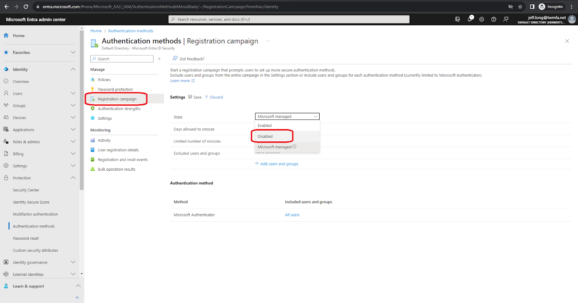
Task: Click the Users person icon
Action: pyautogui.click(x=6, y=93)
